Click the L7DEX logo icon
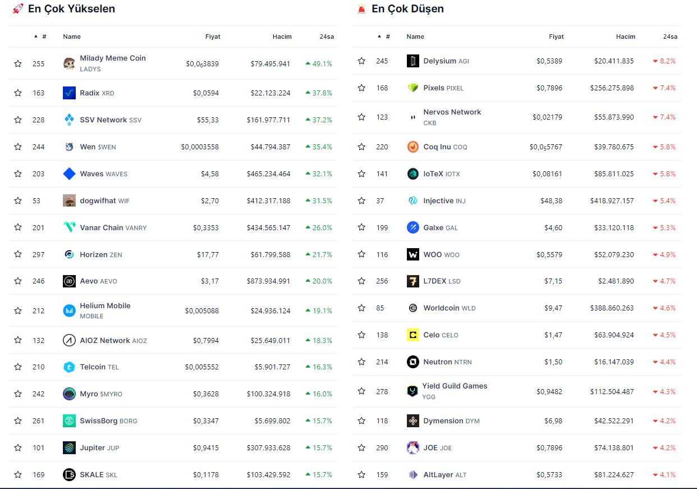 pyautogui.click(x=412, y=281)
